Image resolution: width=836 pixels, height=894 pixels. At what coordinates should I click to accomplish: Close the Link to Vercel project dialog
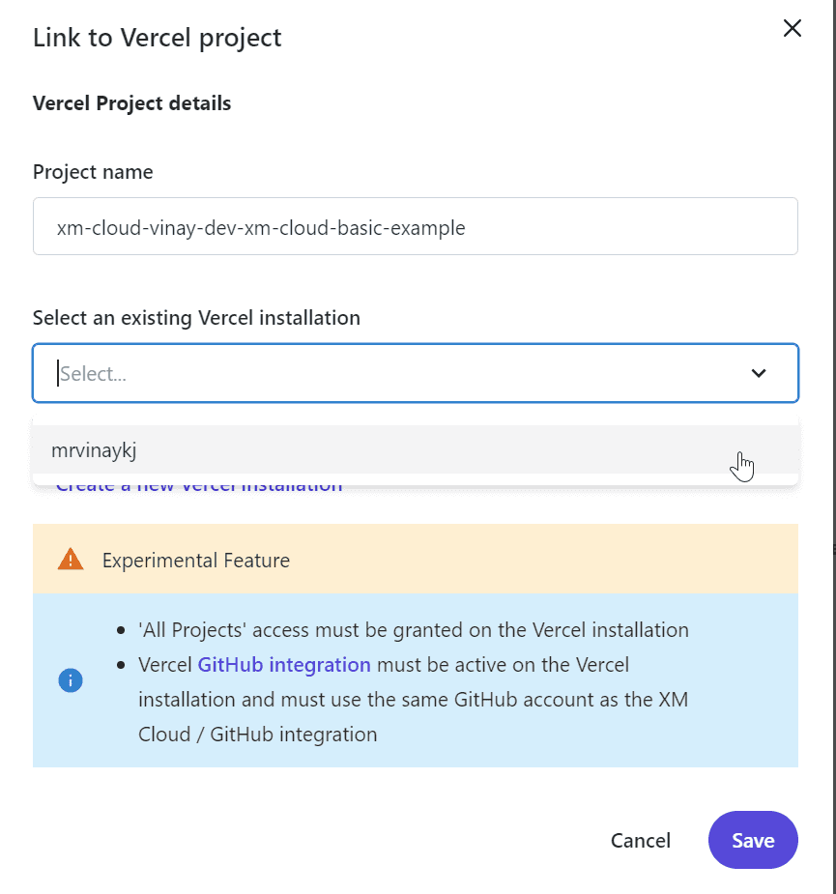tap(793, 28)
